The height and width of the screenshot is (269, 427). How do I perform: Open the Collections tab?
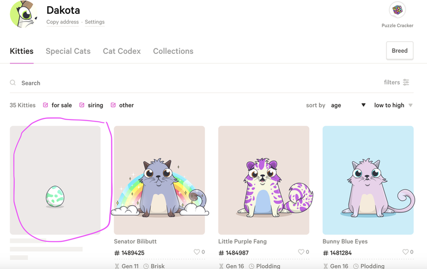click(x=173, y=51)
